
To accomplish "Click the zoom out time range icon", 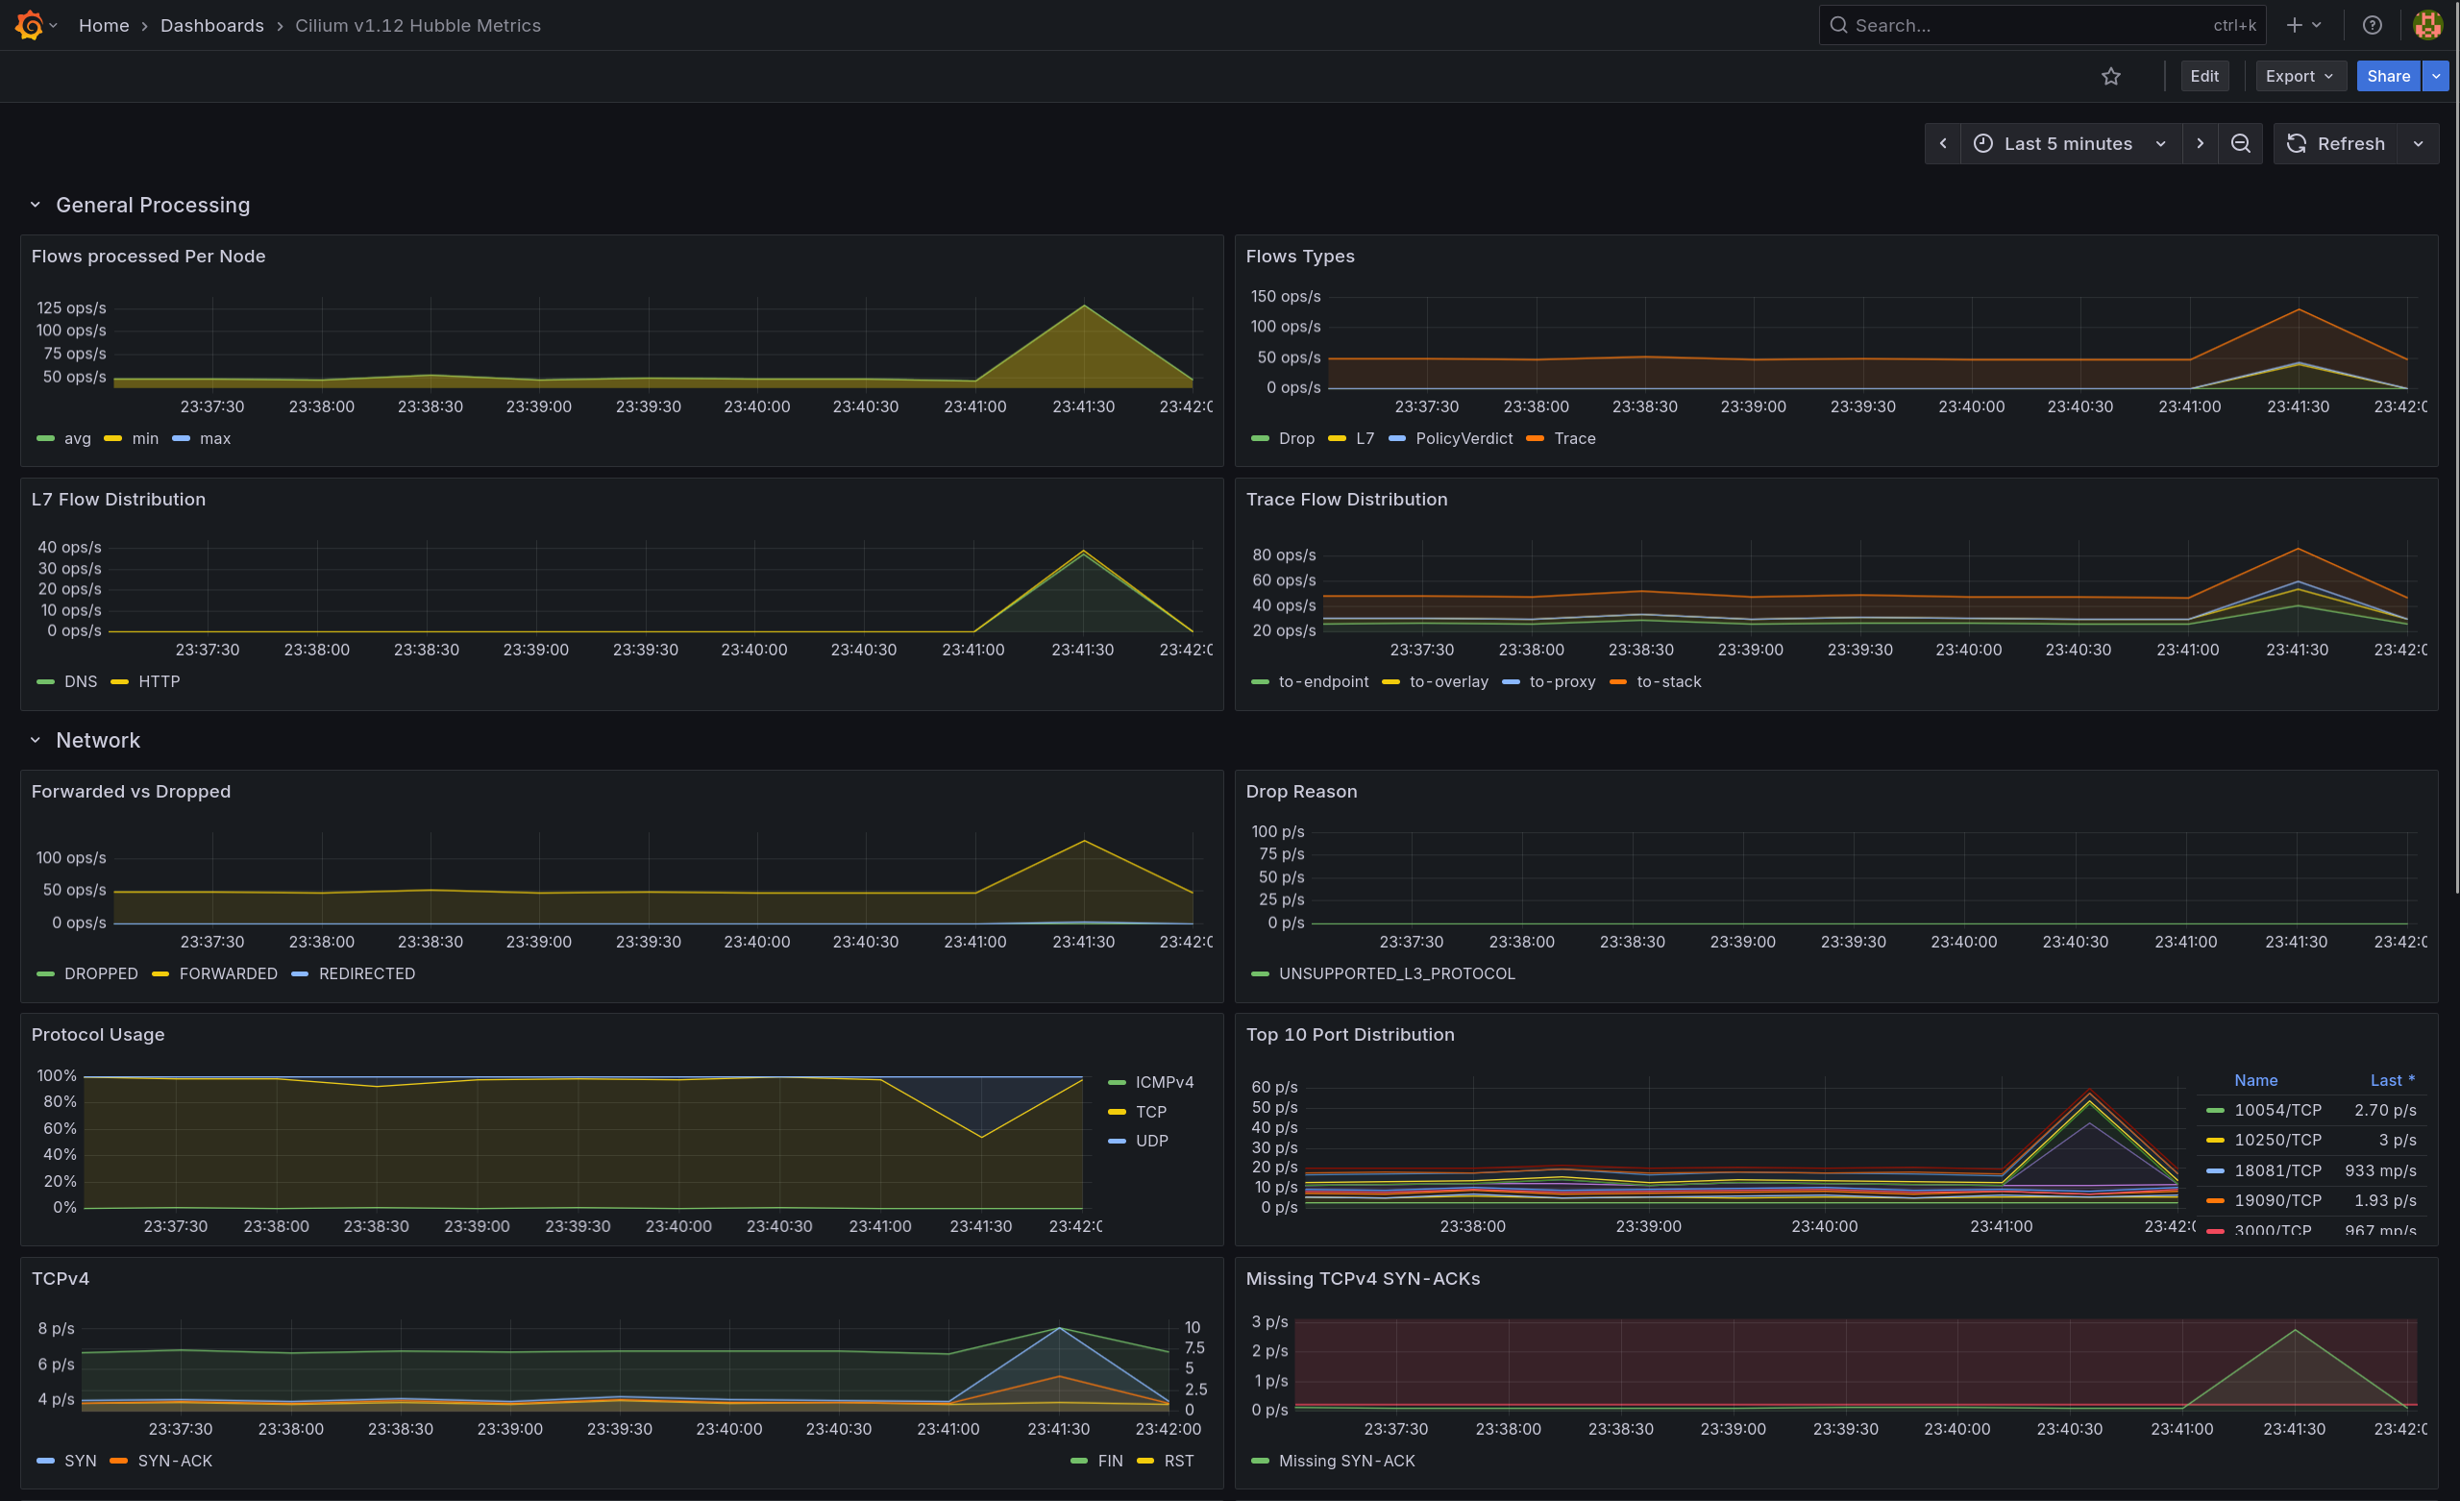I will click(x=2240, y=144).
